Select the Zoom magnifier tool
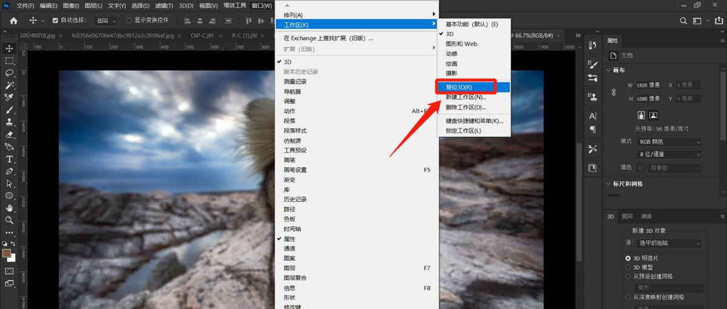 (x=9, y=220)
